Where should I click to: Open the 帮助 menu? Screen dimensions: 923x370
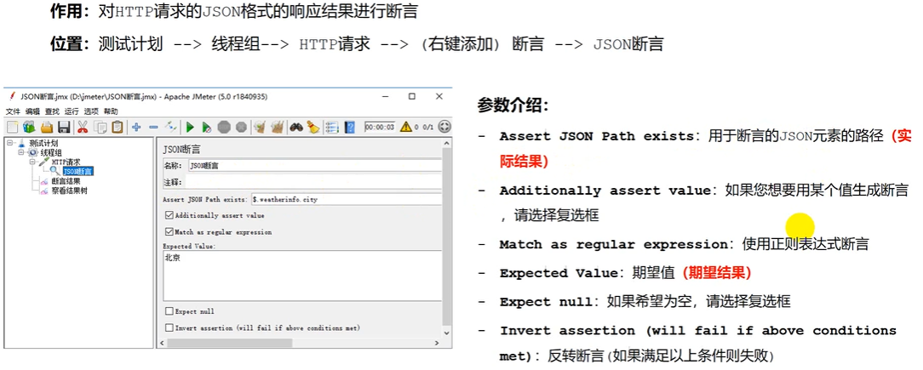(111, 111)
